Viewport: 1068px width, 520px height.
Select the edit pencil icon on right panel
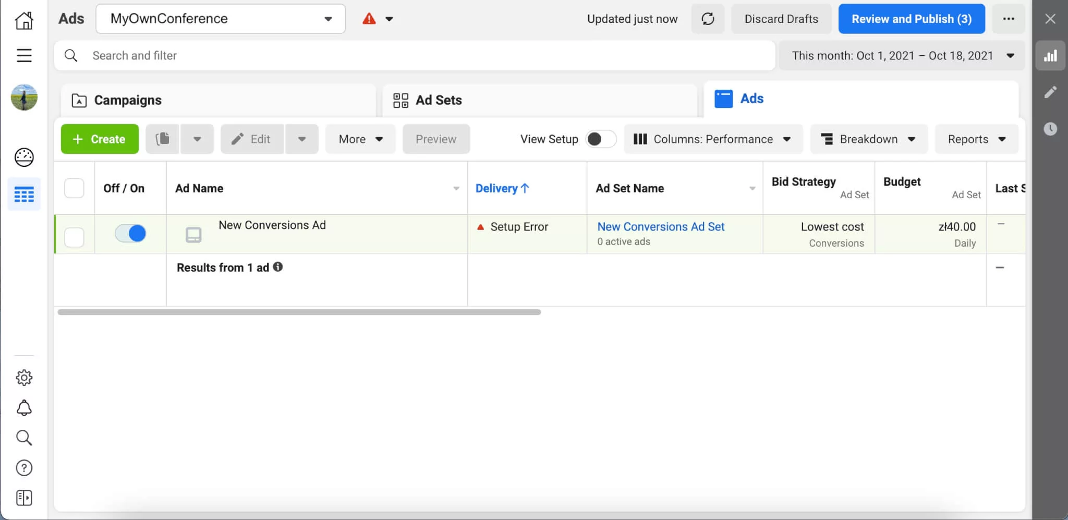point(1051,92)
